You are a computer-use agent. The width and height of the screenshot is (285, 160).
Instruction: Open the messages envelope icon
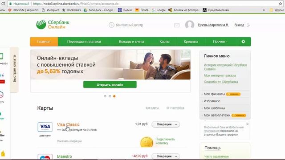coord(177,25)
